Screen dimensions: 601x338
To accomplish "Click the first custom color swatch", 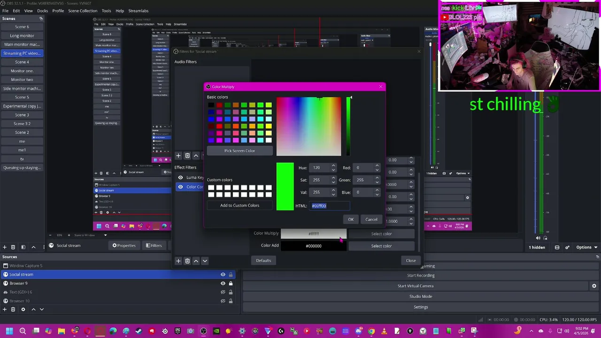I will click(x=211, y=188).
